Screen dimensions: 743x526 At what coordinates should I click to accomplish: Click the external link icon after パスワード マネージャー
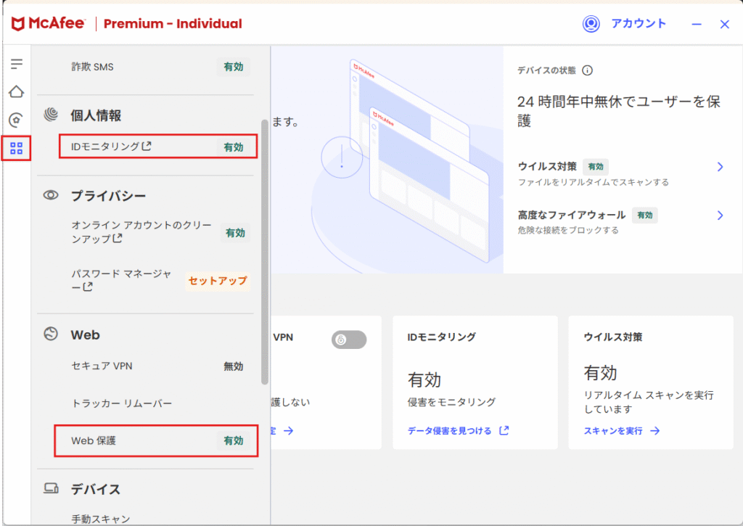pos(88,287)
